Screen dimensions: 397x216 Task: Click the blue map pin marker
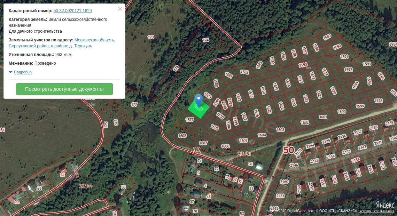198,100
